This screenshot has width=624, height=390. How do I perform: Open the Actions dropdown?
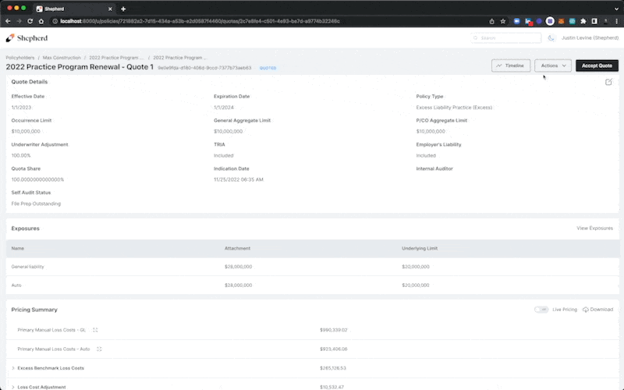(553, 66)
